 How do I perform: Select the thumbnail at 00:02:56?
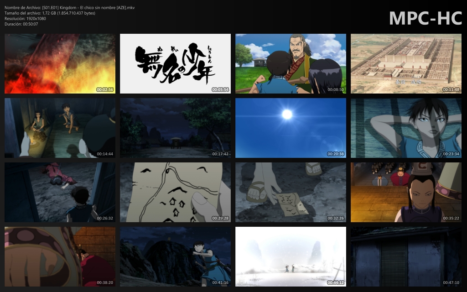pyautogui.click(x=60, y=63)
